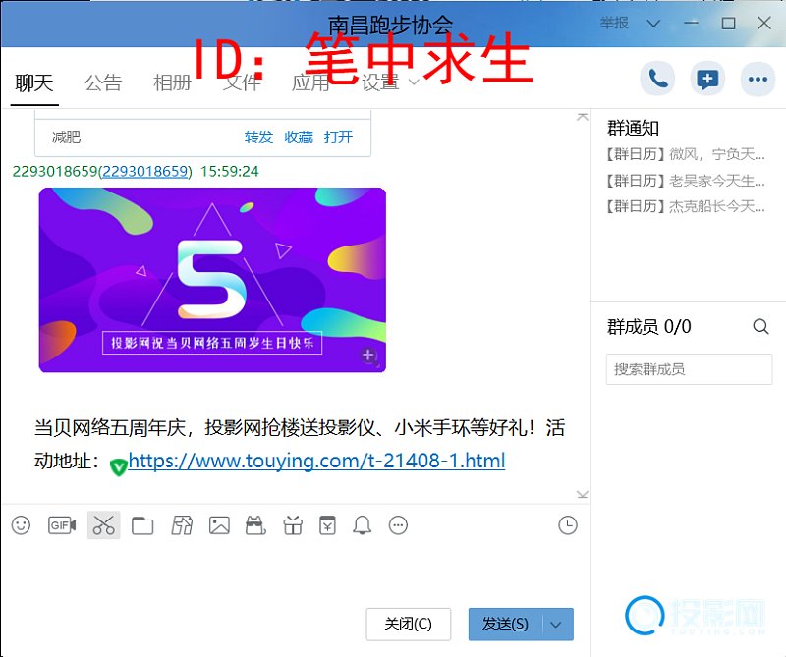786x657 pixels.
Task: Click into the message input area
Action: tap(296, 572)
